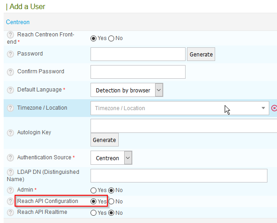Open the Authentication Source dropdown
The image size is (277, 223).
tap(111, 157)
